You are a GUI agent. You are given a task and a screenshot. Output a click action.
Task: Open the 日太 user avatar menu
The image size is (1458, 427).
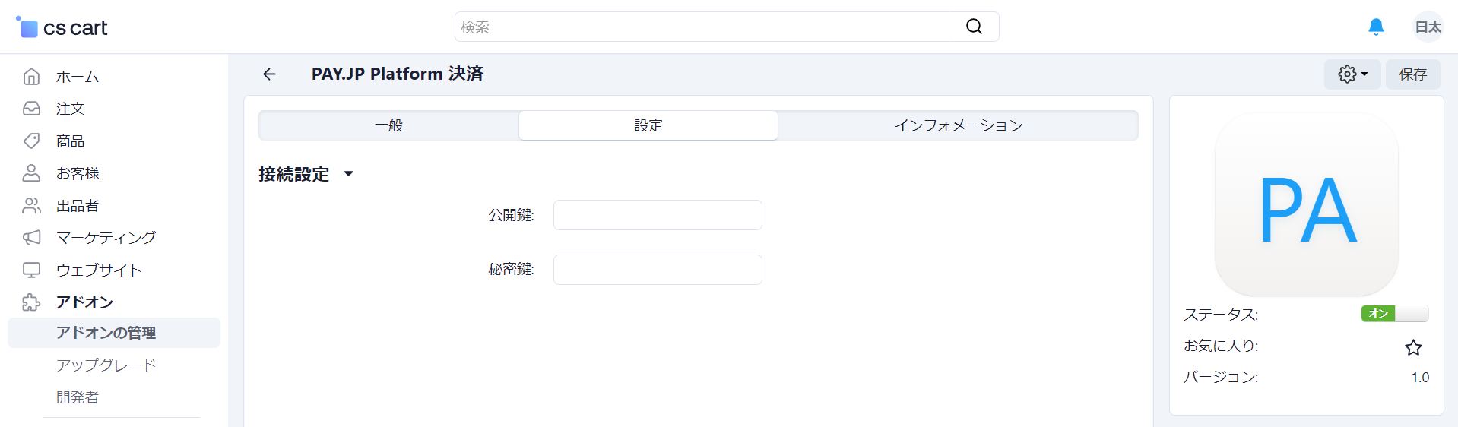pyautogui.click(x=1428, y=27)
